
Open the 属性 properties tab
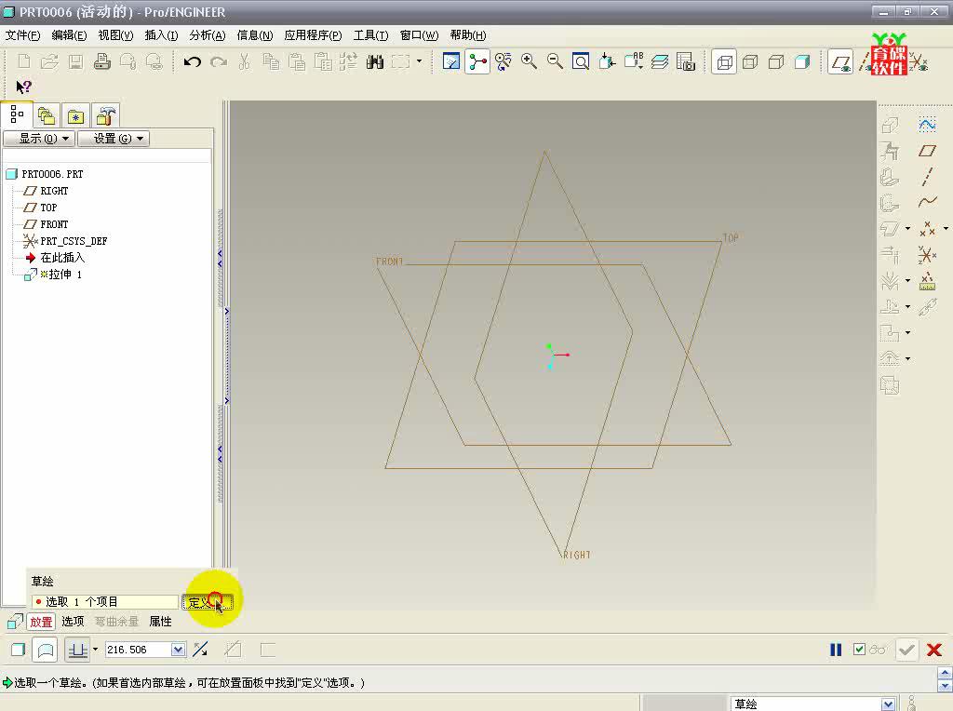tap(160, 622)
